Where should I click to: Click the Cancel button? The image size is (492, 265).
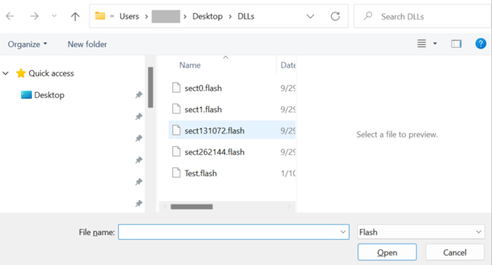pyautogui.click(x=454, y=252)
